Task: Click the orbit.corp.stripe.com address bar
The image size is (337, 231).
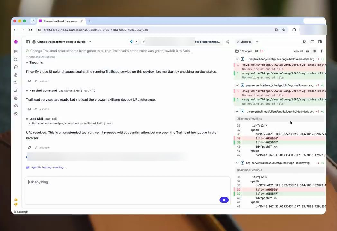Action: (x=96, y=30)
